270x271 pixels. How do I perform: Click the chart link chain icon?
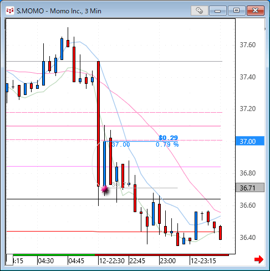tap(200, 11)
